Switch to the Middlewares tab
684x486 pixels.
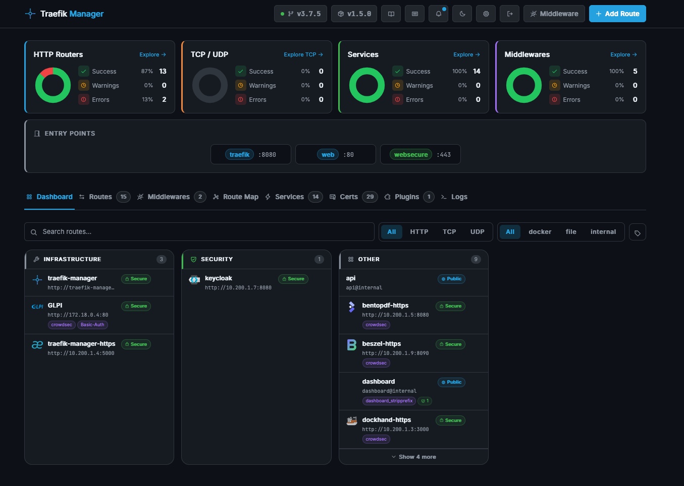tap(172, 197)
